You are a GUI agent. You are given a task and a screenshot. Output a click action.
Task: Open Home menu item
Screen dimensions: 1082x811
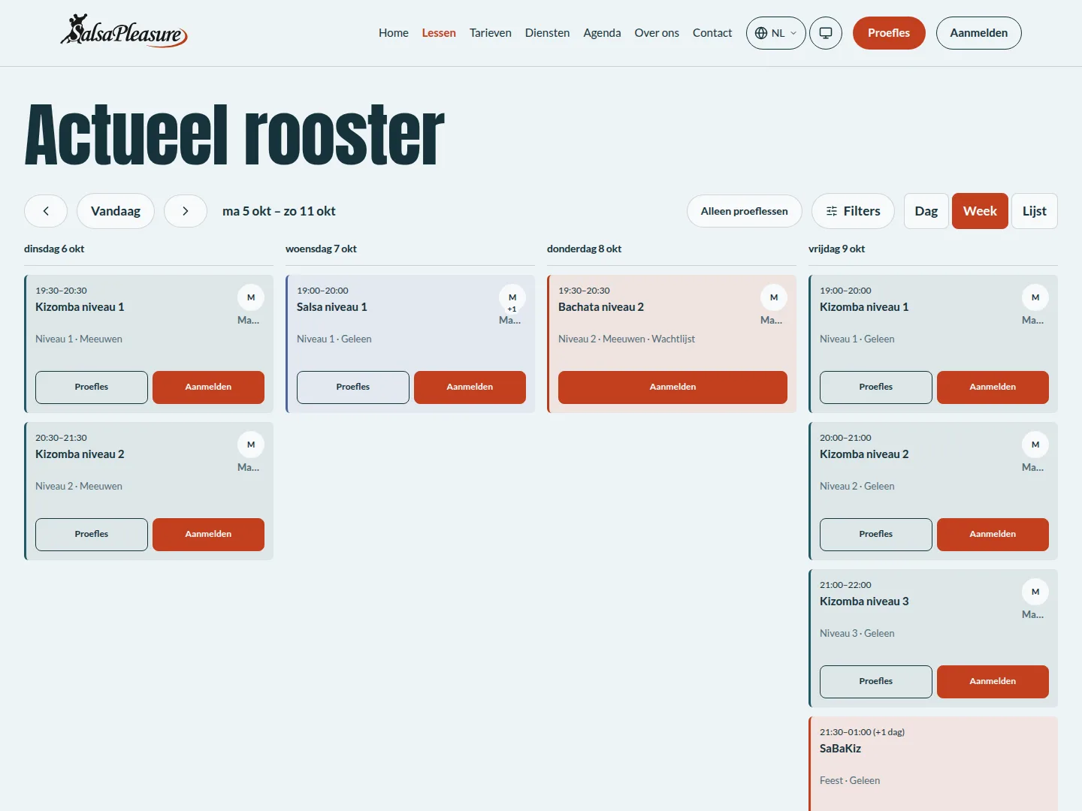coord(394,33)
